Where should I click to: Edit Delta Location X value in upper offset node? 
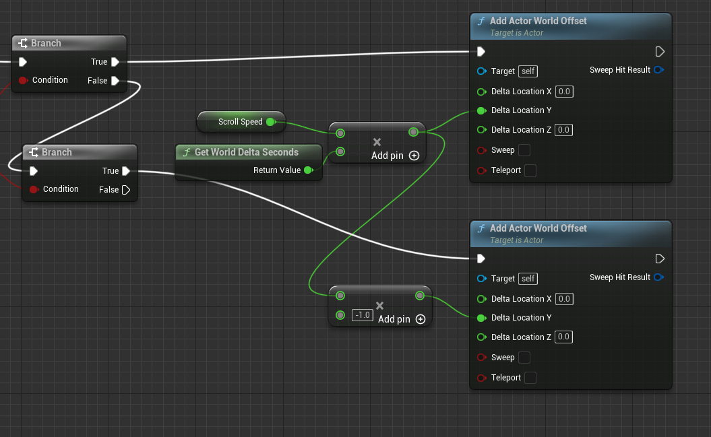pos(564,92)
